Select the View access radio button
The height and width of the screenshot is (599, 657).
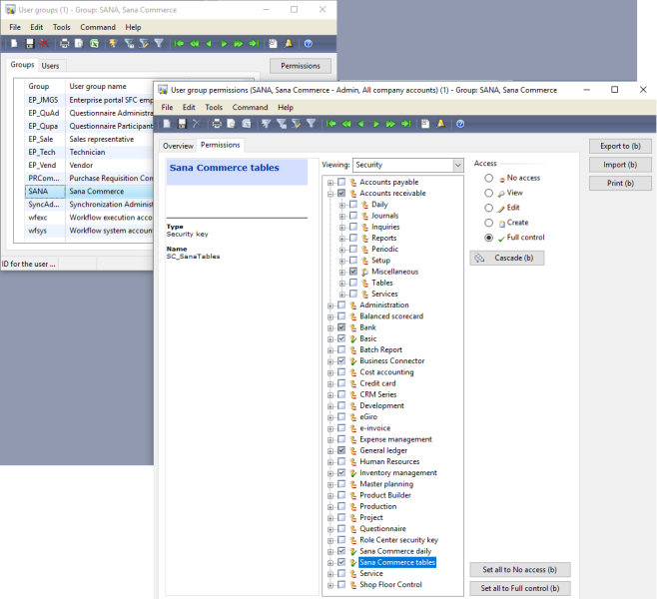(488, 193)
